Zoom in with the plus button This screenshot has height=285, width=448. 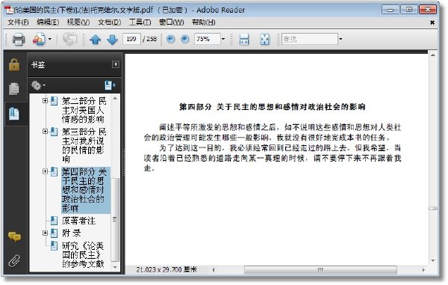(x=185, y=39)
